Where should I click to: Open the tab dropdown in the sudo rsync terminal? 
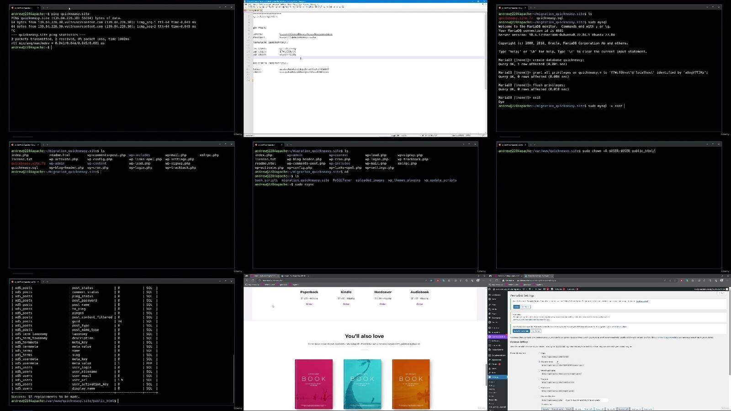tap(291, 145)
